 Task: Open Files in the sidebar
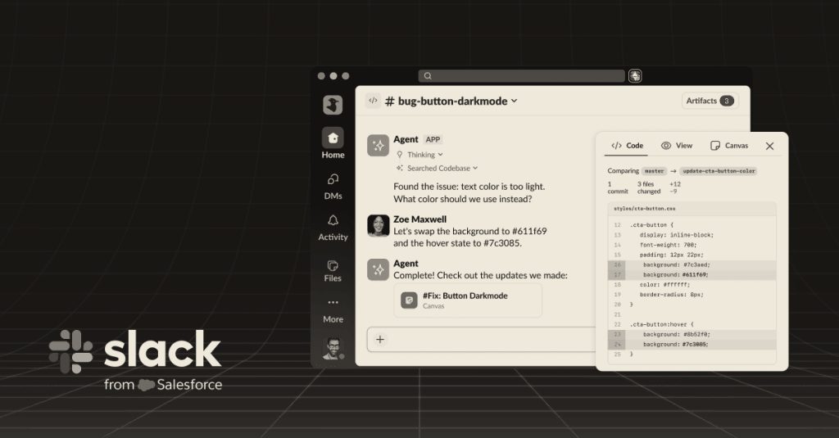[x=333, y=270]
